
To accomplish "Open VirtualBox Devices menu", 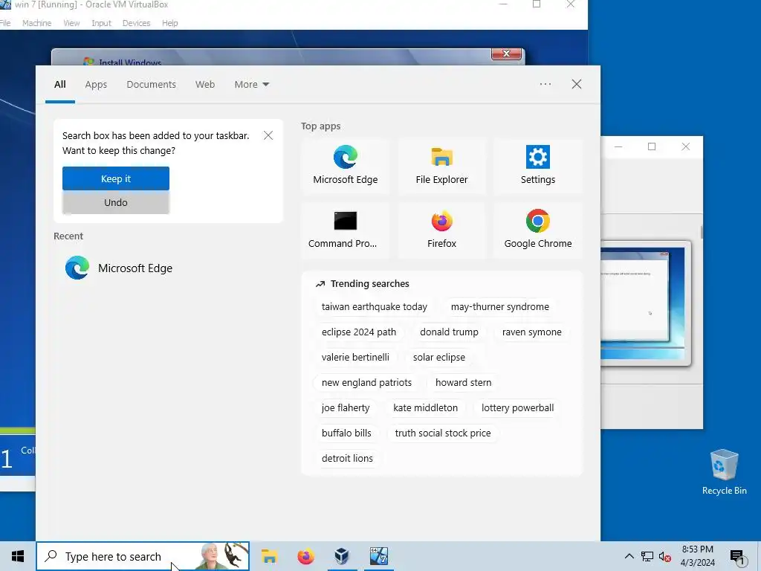I will pyautogui.click(x=137, y=23).
